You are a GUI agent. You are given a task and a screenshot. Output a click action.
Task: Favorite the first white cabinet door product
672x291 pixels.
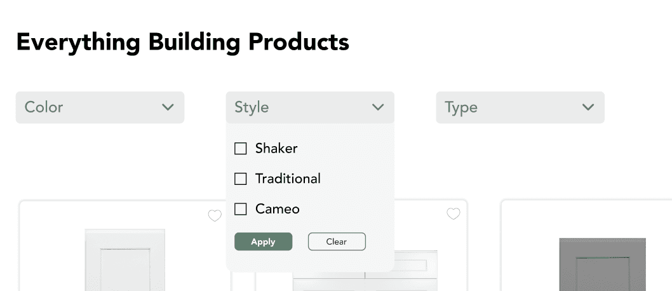[x=215, y=215]
